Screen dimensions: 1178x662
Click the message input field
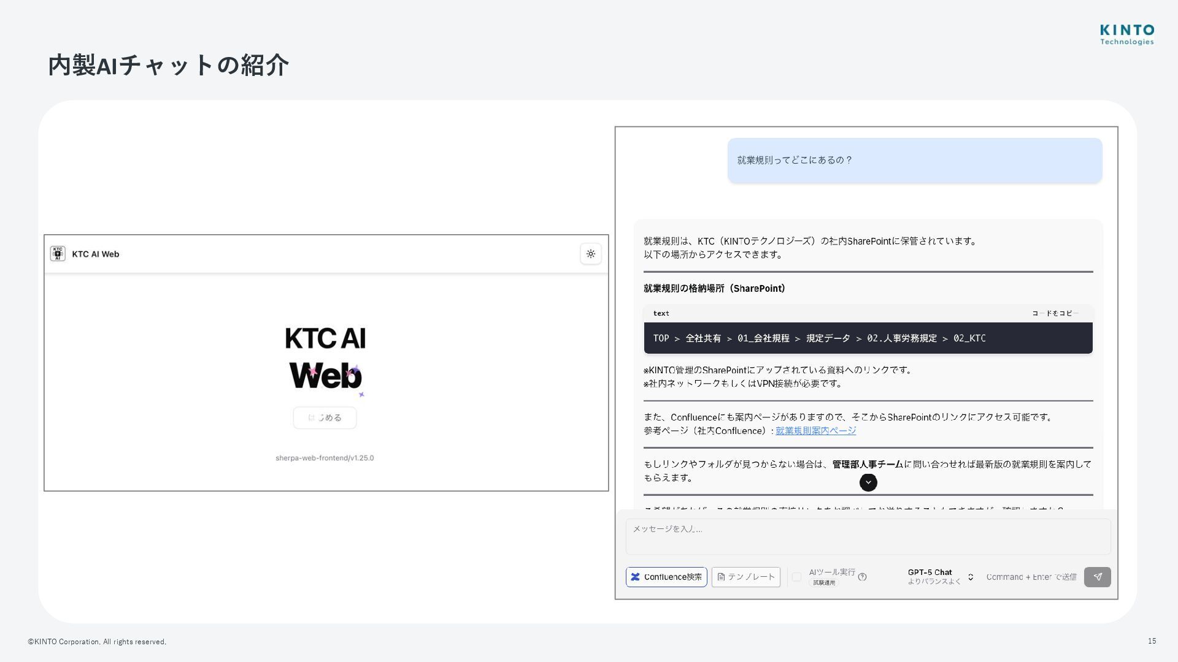(x=868, y=536)
